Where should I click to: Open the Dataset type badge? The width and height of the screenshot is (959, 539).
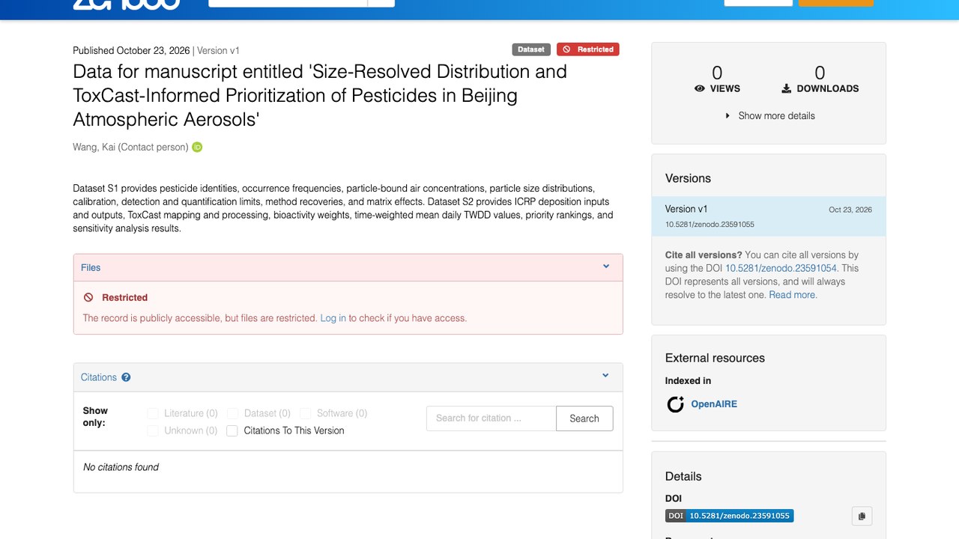531,49
